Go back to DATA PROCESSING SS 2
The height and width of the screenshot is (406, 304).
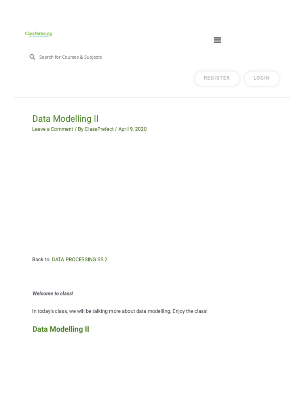[x=79, y=260]
